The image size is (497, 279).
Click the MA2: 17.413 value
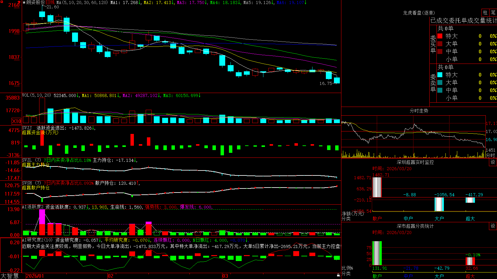pos(159,2)
